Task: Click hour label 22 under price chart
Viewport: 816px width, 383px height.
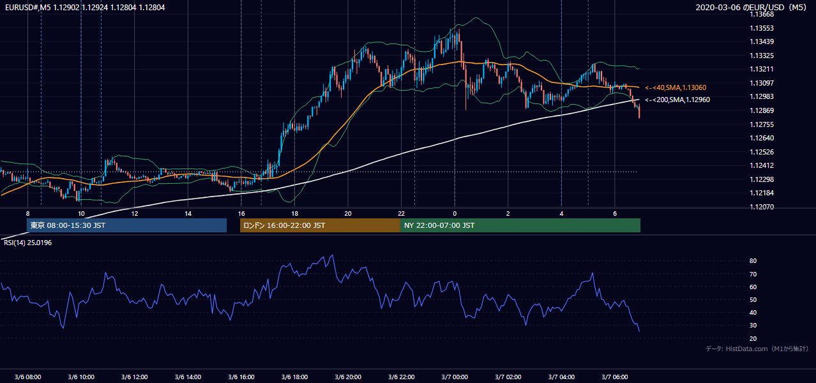Action: pos(401,213)
